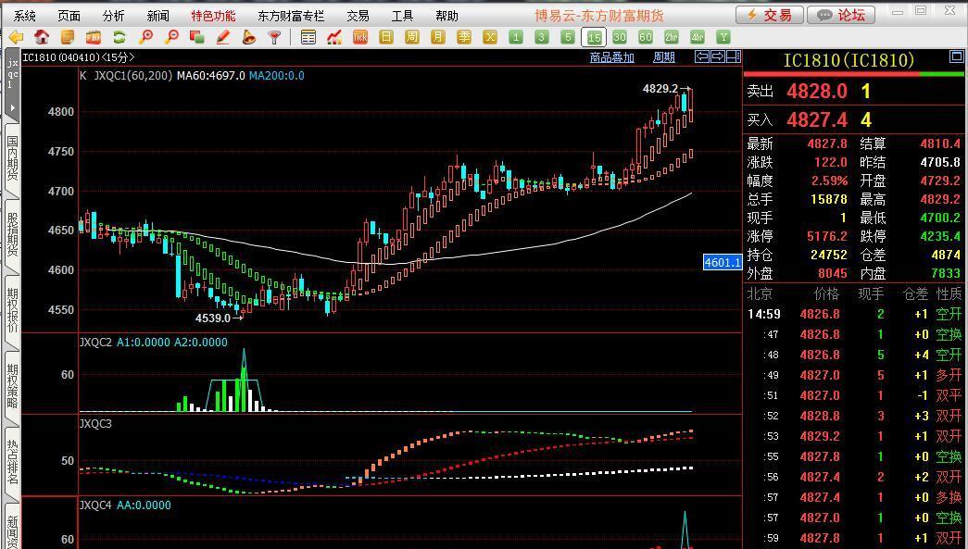This screenshot has height=549, width=968.
Task: Select the daily (日) period button
Action: tap(386, 37)
